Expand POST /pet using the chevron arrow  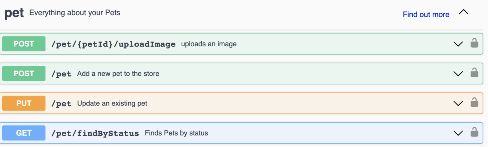click(458, 74)
